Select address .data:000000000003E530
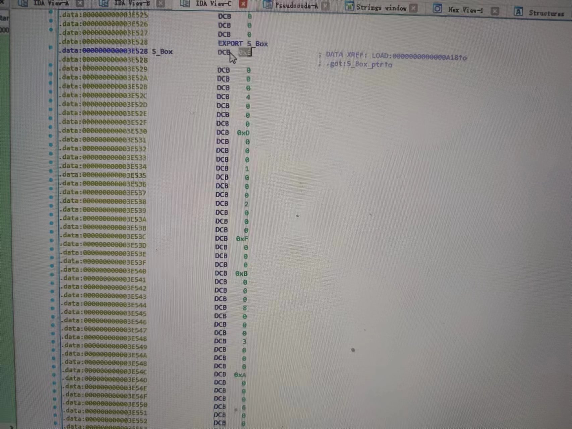 coord(103,131)
